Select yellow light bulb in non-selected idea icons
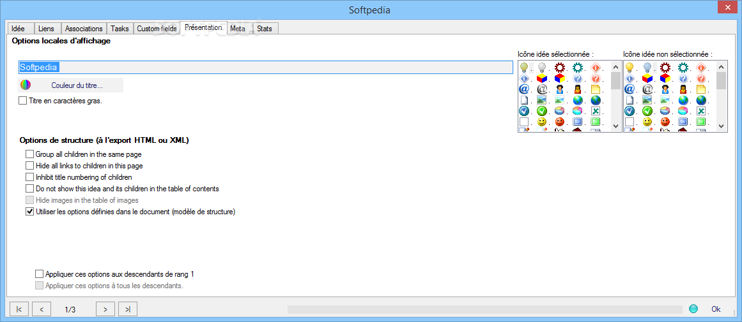 (x=630, y=67)
